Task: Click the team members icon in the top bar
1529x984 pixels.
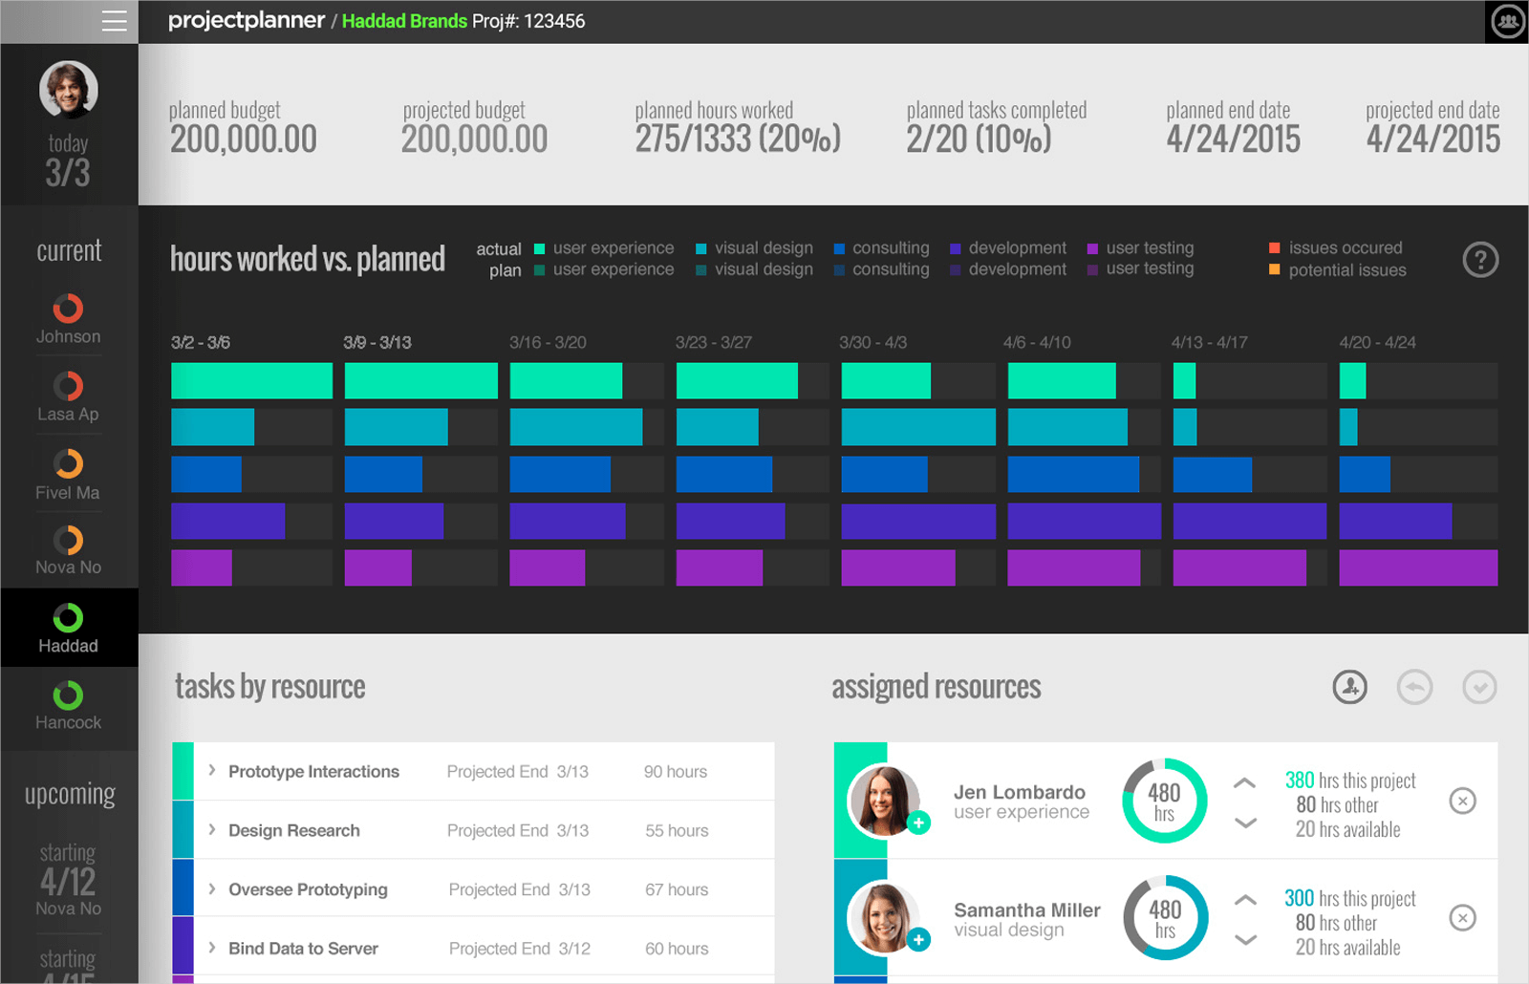Action: pyautogui.click(x=1506, y=20)
